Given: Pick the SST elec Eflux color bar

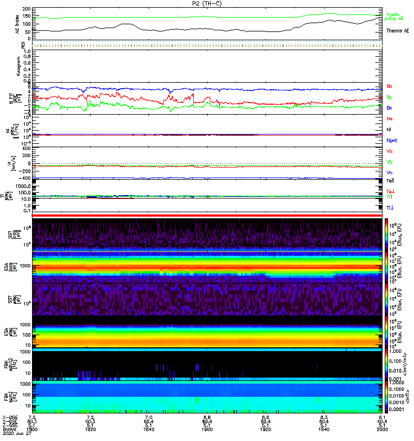Looking at the screenshot, I should pos(386,299).
